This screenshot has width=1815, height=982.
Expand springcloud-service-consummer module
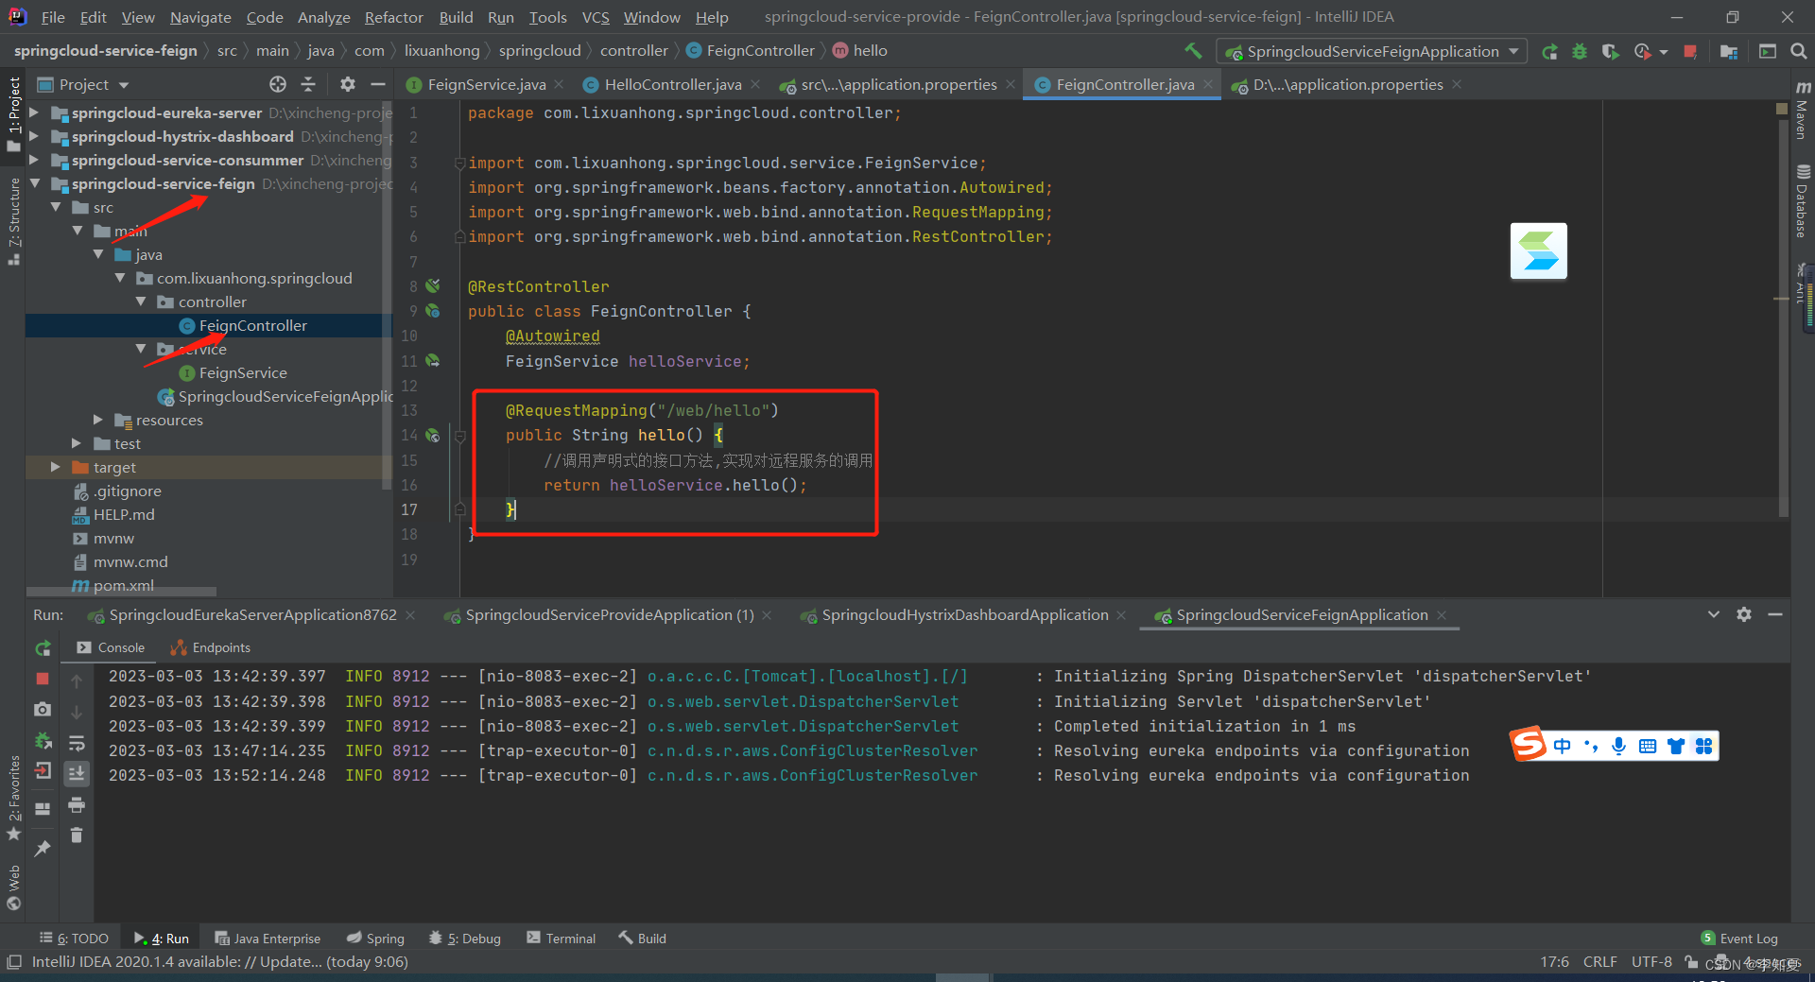click(35, 160)
